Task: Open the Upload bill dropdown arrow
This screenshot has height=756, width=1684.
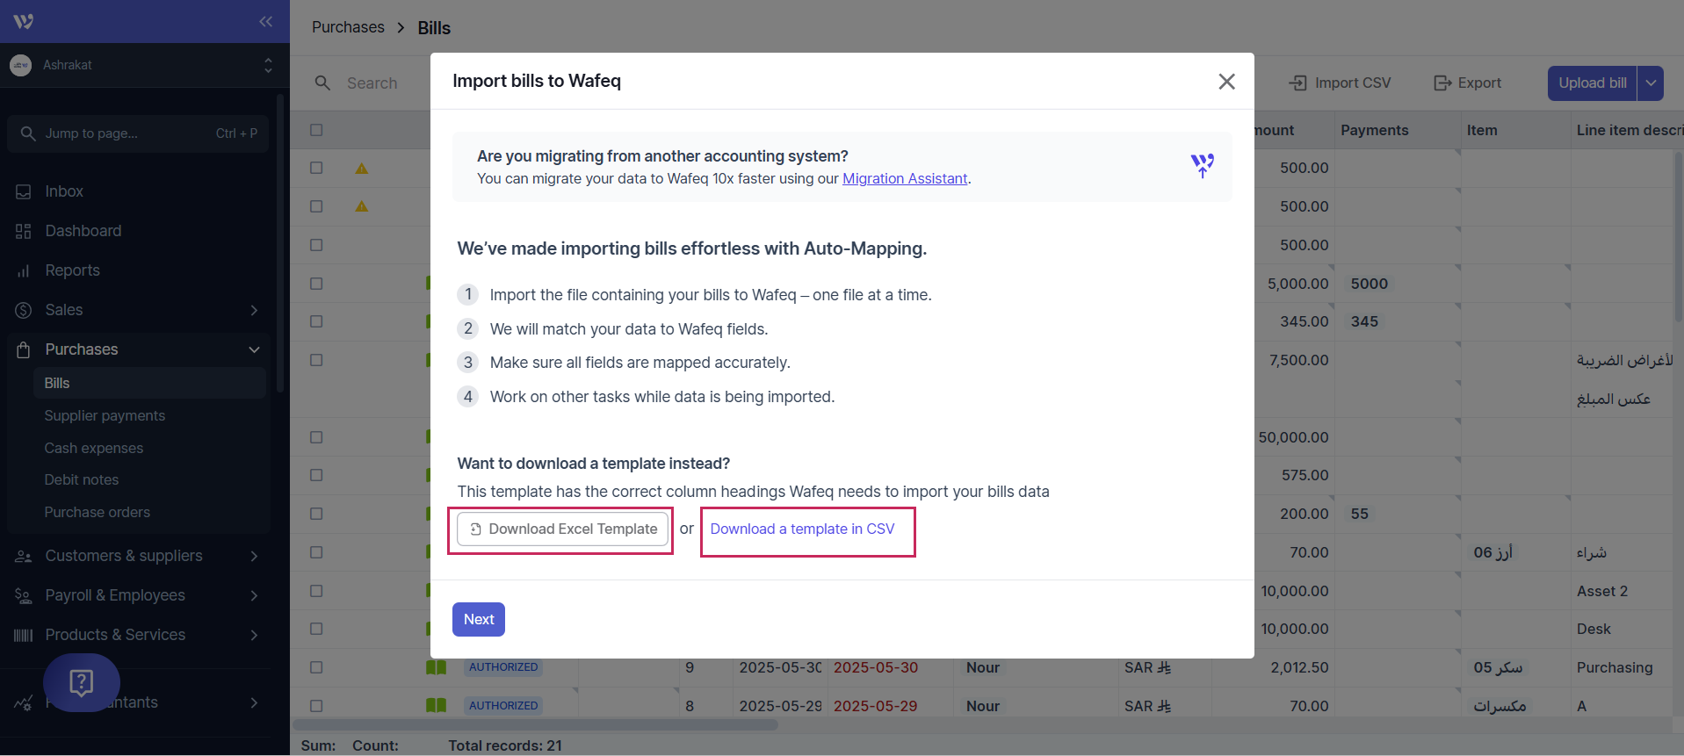Action: point(1651,83)
